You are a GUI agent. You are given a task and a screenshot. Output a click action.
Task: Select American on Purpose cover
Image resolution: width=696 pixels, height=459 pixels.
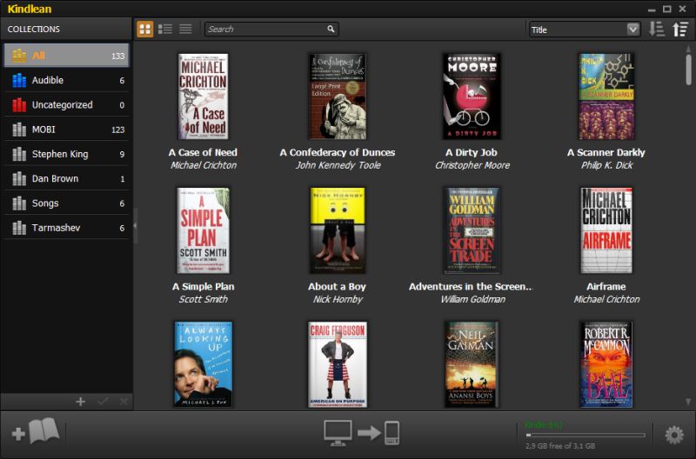338,364
